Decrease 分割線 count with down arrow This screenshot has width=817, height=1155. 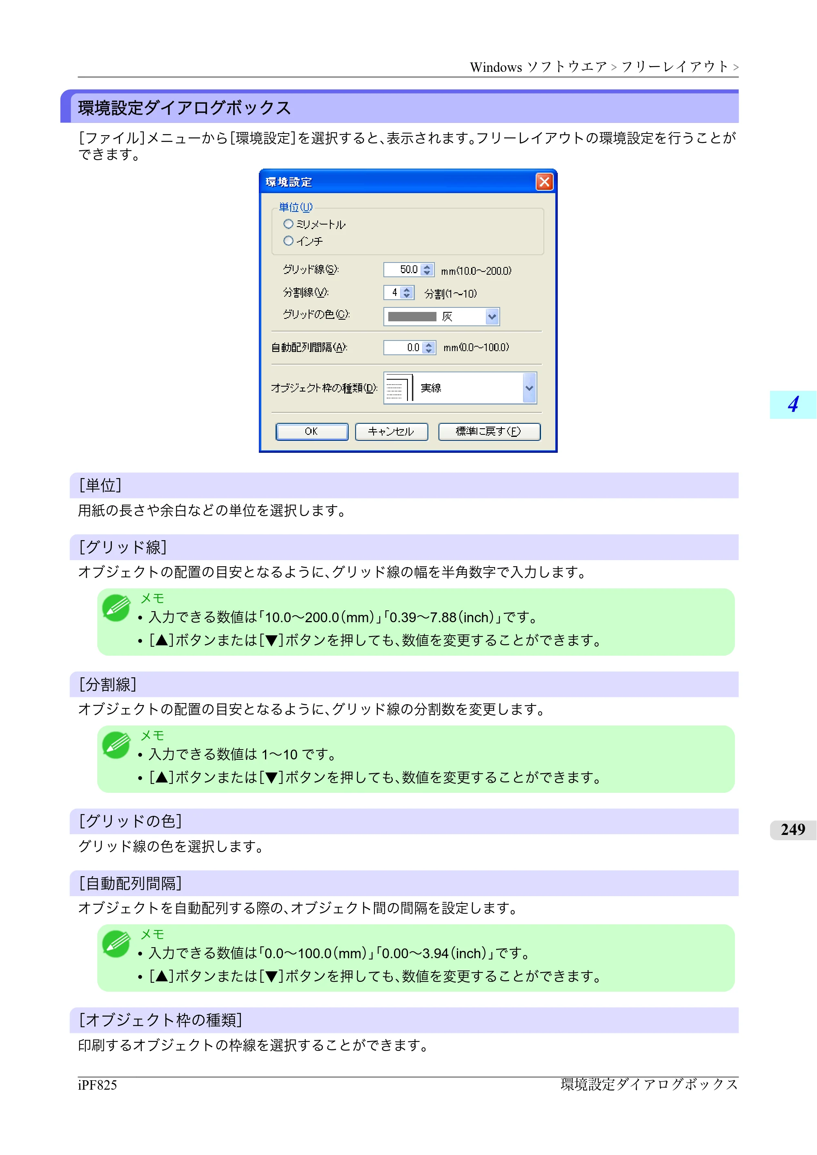click(x=407, y=296)
